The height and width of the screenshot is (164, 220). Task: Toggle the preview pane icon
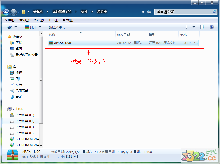pyautogui.click(x=202, y=27)
